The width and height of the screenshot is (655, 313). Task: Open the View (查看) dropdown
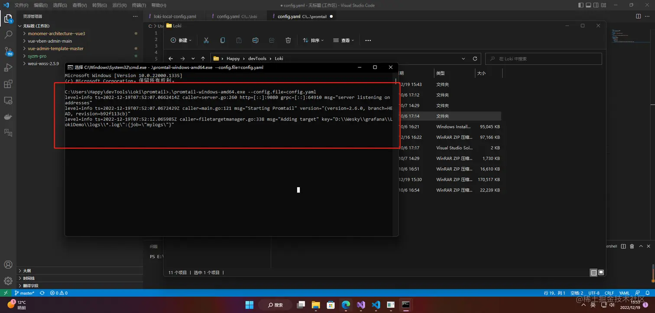coord(344,40)
